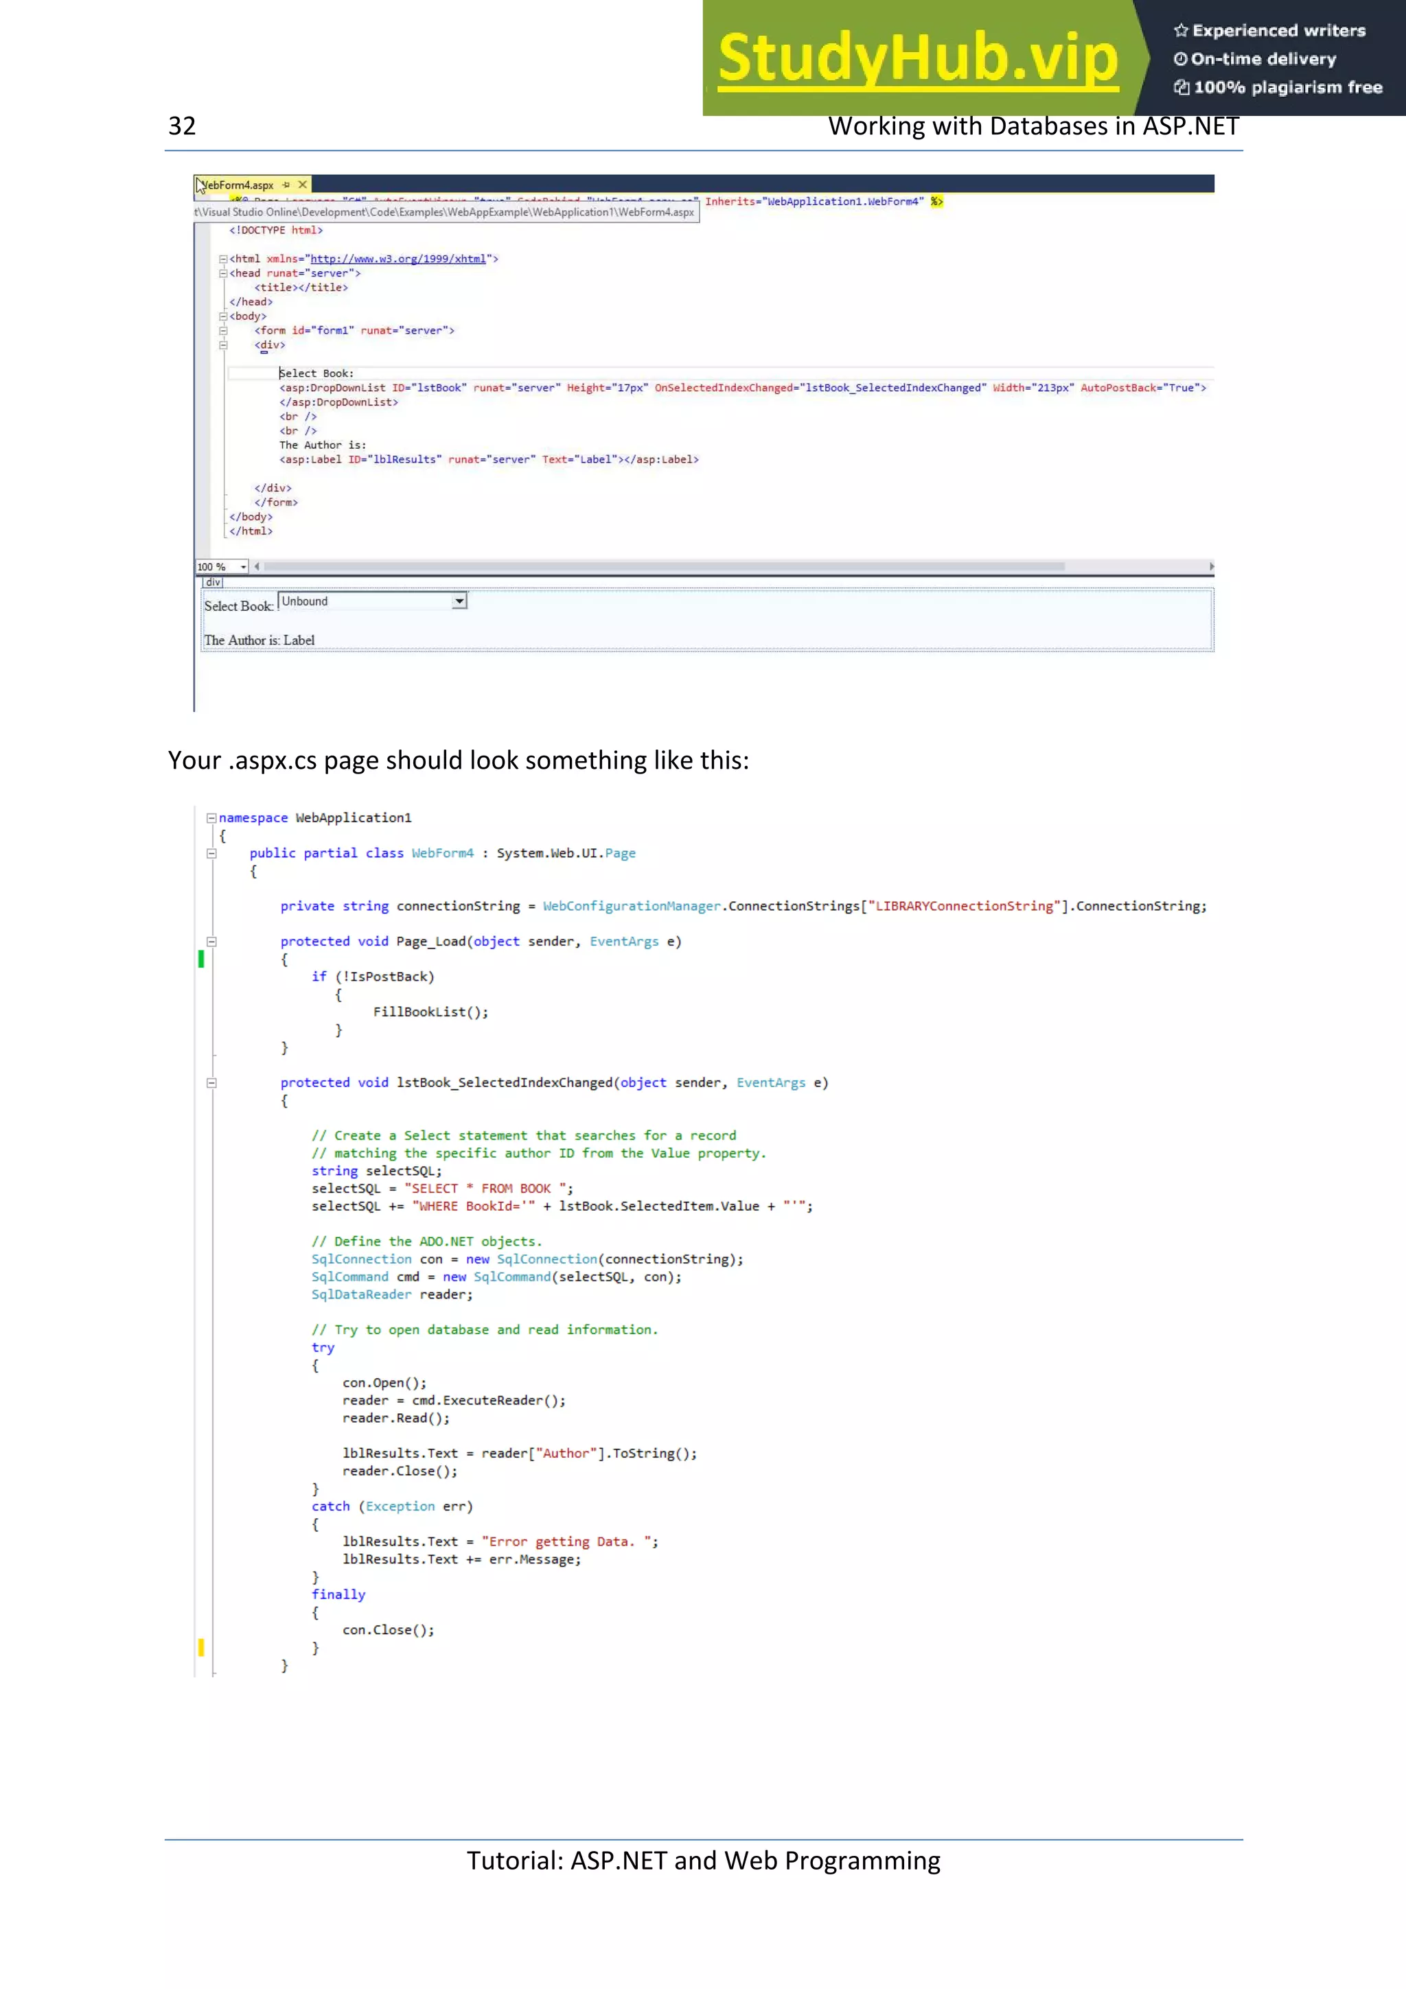This screenshot has height=1989, width=1406.
Task: Click the 'Tutorial: ASP.NET and Web Programming' footer
Action: click(704, 1861)
